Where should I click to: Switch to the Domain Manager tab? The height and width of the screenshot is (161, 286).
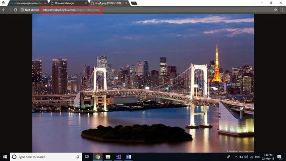click(x=68, y=3)
